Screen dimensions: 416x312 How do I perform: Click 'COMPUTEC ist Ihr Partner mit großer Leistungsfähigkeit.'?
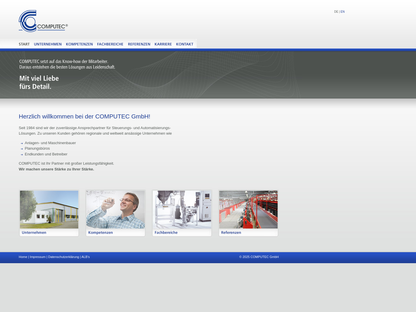tap(66, 164)
